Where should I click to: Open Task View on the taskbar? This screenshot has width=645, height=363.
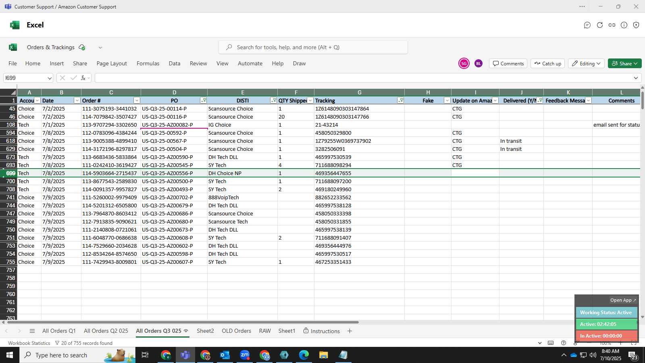point(145,355)
